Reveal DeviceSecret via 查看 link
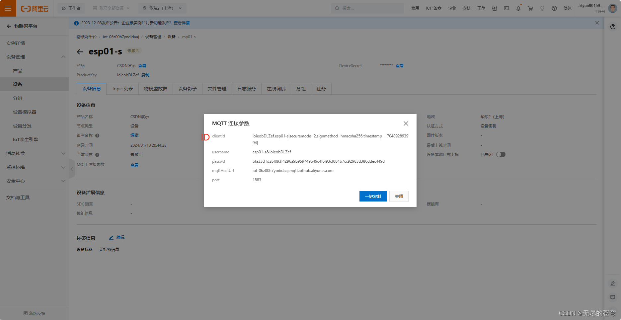Viewport: 621px width, 320px height. 400,66
